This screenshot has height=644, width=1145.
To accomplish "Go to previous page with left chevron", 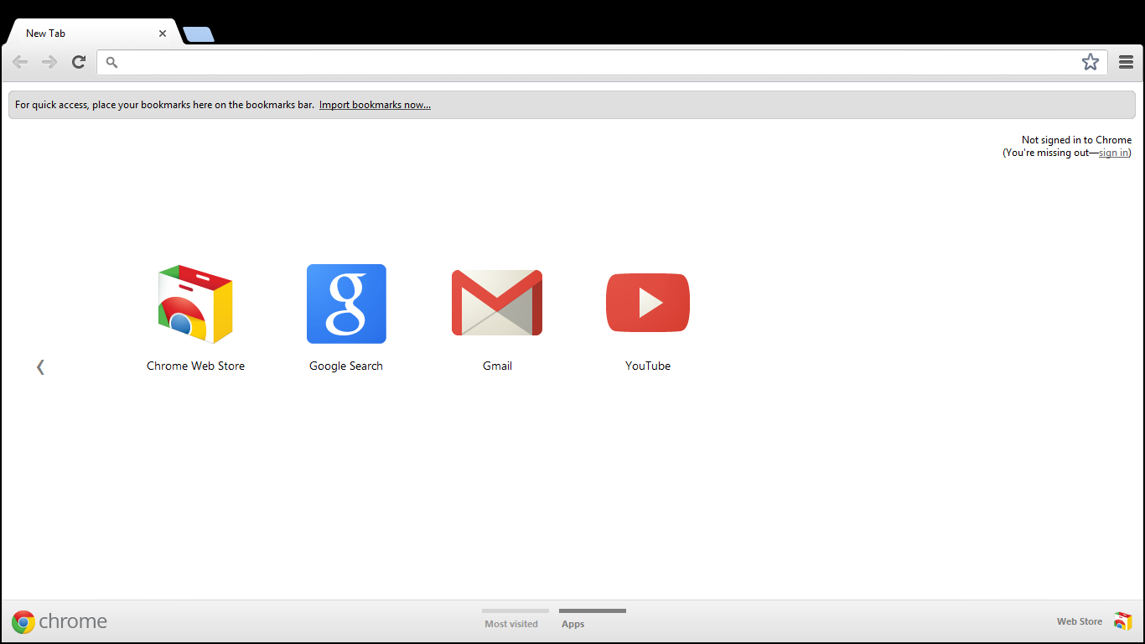I will pos(40,366).
